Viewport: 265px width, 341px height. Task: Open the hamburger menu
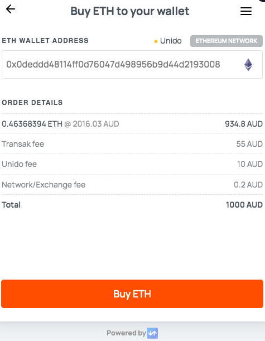tap(246, 11)
